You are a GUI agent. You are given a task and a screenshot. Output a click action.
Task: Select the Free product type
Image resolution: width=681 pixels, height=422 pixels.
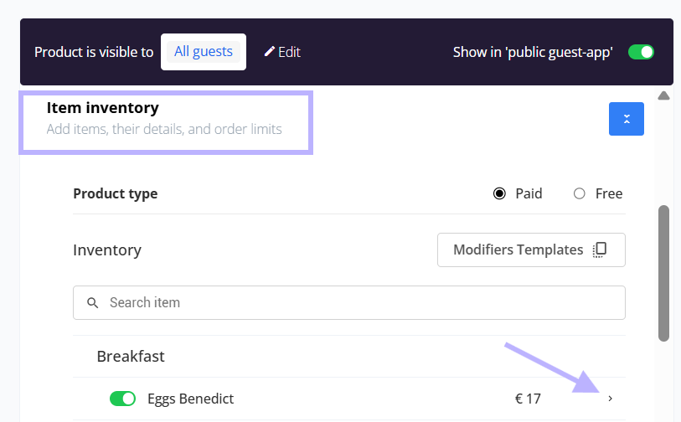[579, 193]
